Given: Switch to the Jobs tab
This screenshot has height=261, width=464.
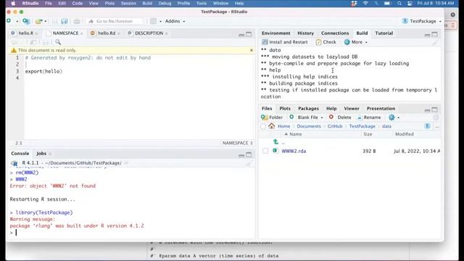Looking at the screenshot, I should (x=41, y=153).
